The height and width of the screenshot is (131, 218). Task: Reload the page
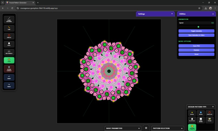pyautogui.click(x=12, y=8)
